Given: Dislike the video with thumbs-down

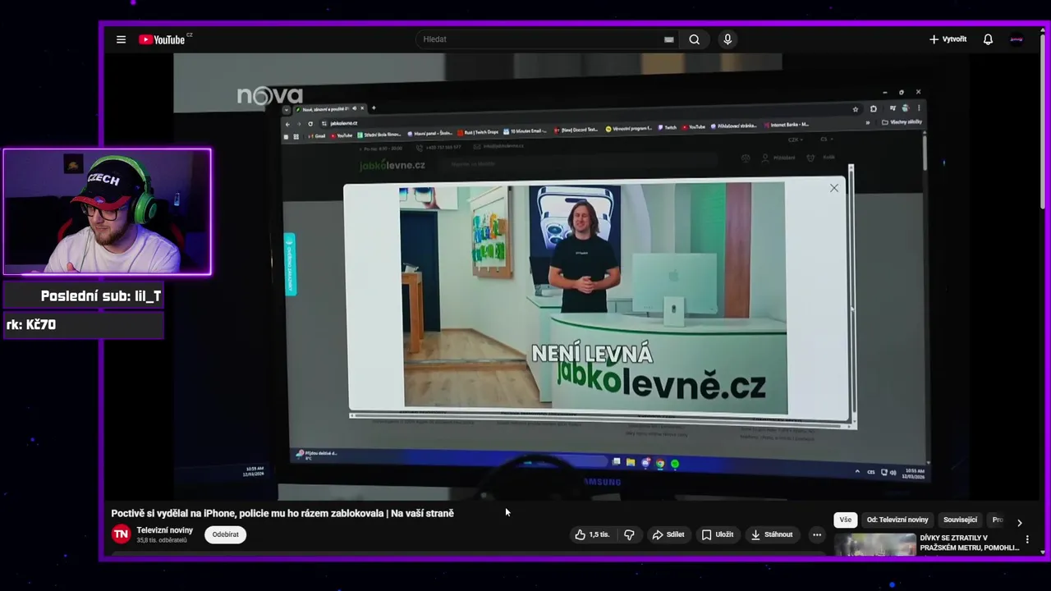Looking at the screenshot, I should coord(629,534).
